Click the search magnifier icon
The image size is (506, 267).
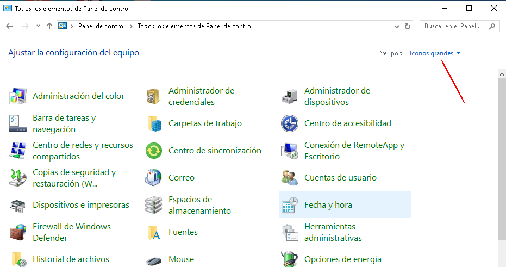[x=492, y=26]
